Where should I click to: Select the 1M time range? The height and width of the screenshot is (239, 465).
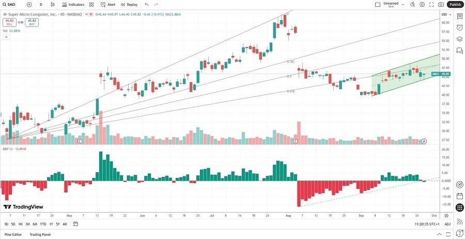tap(20, 224)
